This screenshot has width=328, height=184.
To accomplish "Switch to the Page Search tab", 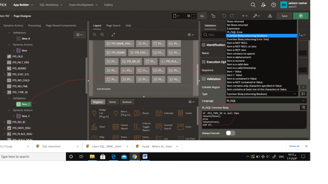I will coord(113,25).
